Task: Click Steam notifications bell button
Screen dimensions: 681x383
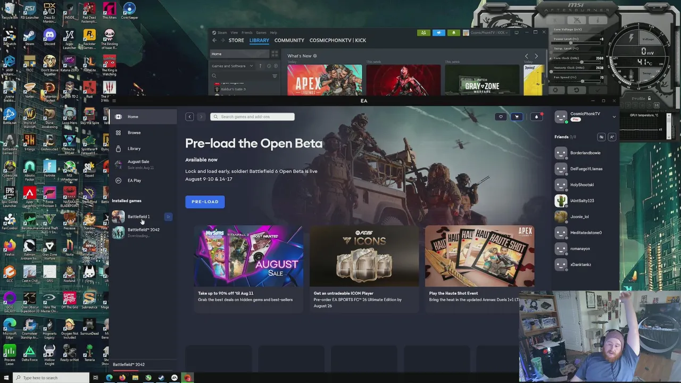Action: click(454, 32)
